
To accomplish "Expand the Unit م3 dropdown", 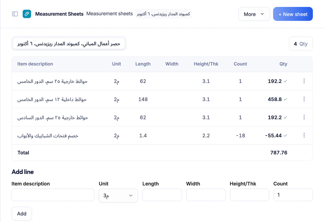I will 118,195.
